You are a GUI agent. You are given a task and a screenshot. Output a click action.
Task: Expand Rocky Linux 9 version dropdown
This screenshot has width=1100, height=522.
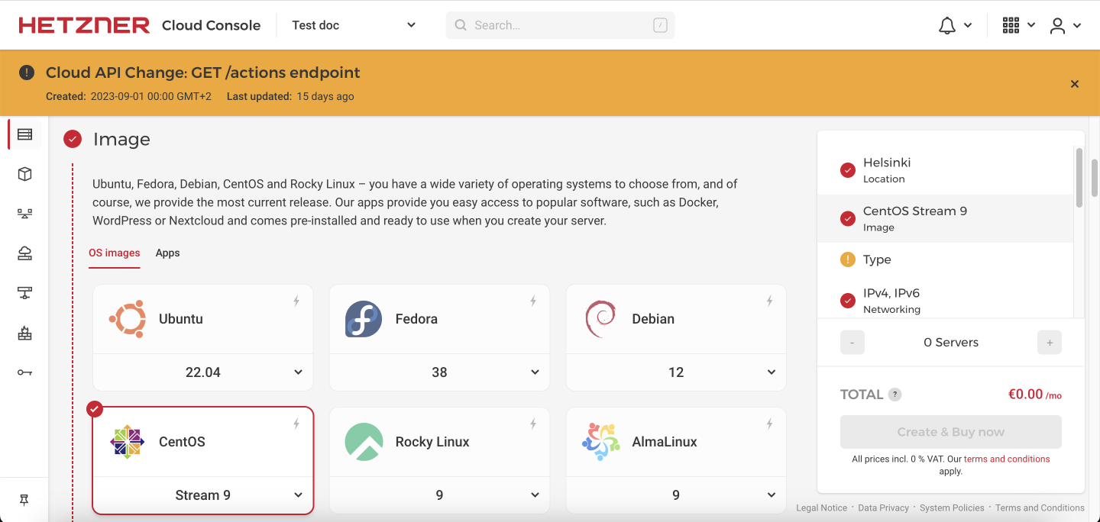click(439, 495)
